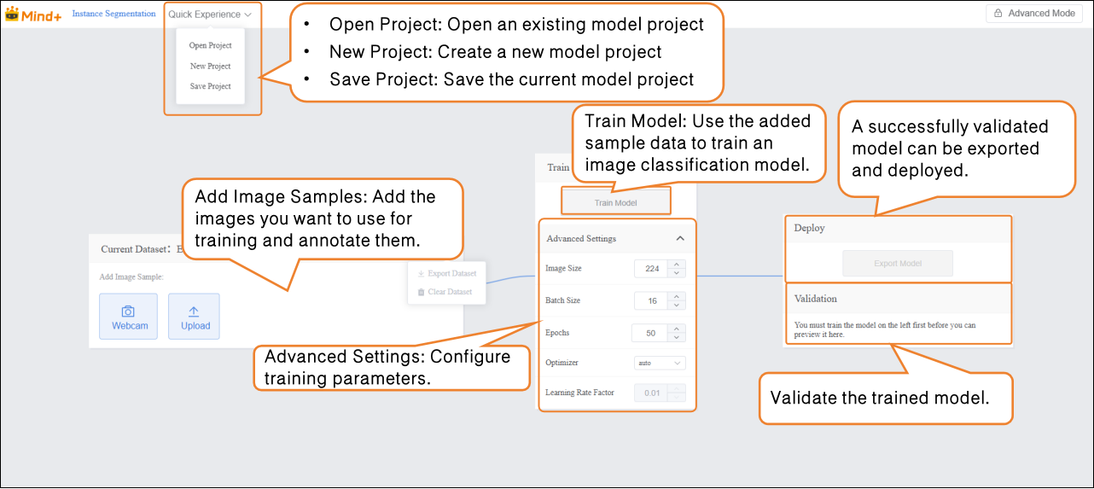1094x489 pixels.
Task: Click the Mind+ logo icon
Action: tap(12, 14)
